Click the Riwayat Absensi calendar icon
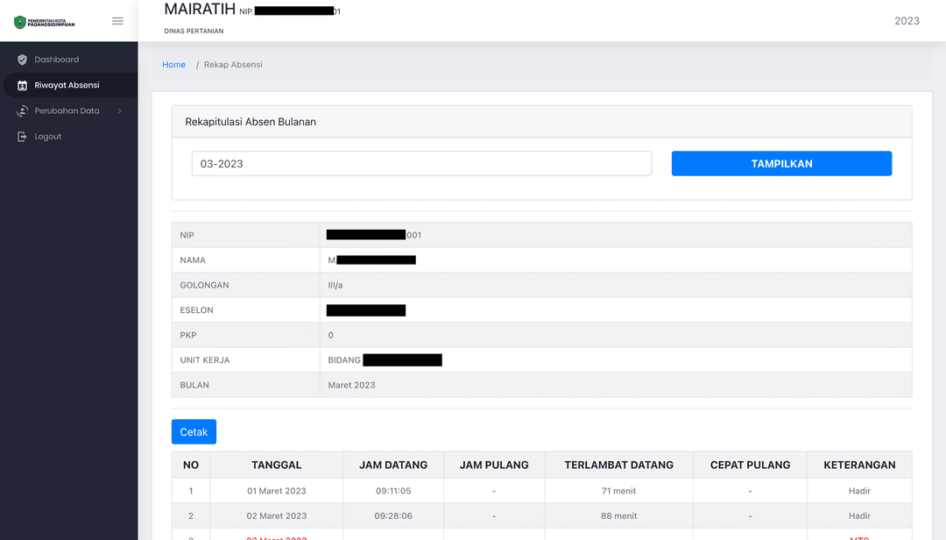Viewport: 946px width, 540px height. 22,85
